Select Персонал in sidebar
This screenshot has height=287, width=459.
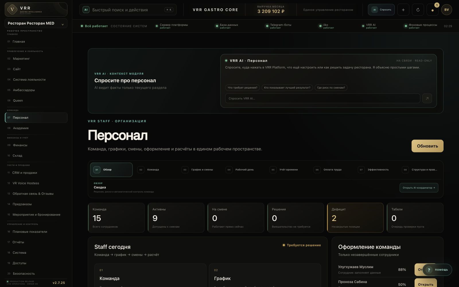pyautogui.click(x=36, y=118)
